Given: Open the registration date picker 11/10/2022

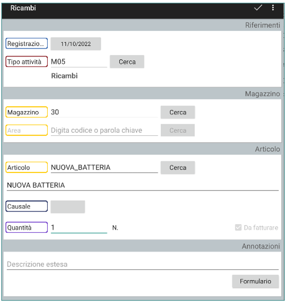Looking at the screenshot, I should tap(76, 44).
